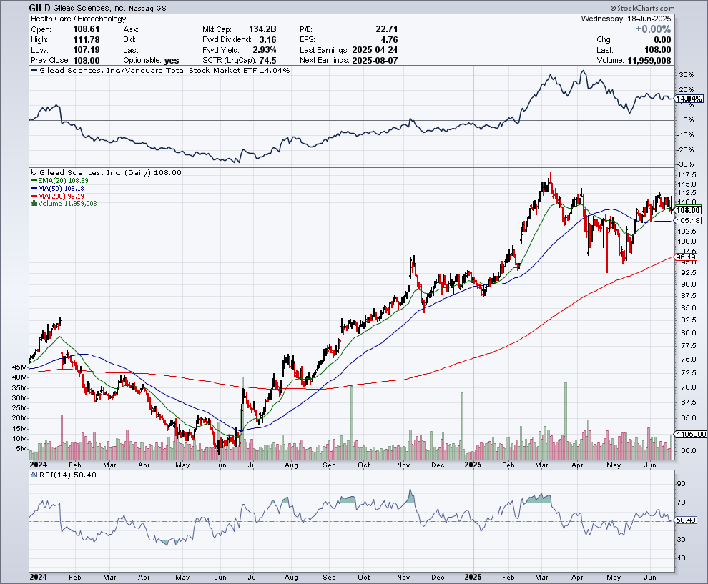Click the High value 111.78
This screenshot has height=584, width=708.
tap(87, 40)
